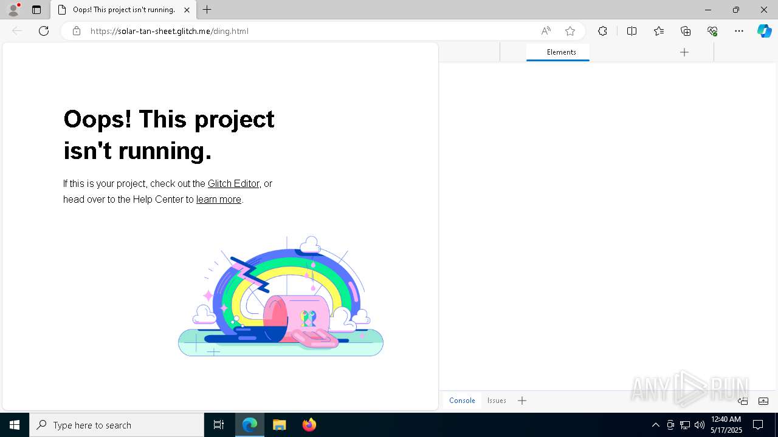Image resolution: width=778 pixels, height=437 pixels.
Task: Open the Windows Start menu
Action: [x=15, y=425]
